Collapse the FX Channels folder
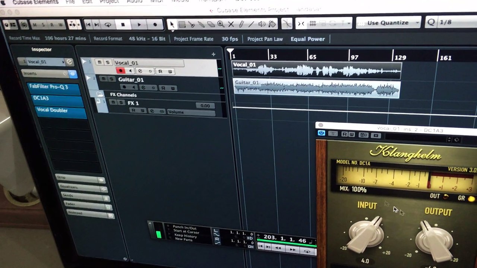The height and width of the screenshot is (268, 477). click(x=99, y=94)
